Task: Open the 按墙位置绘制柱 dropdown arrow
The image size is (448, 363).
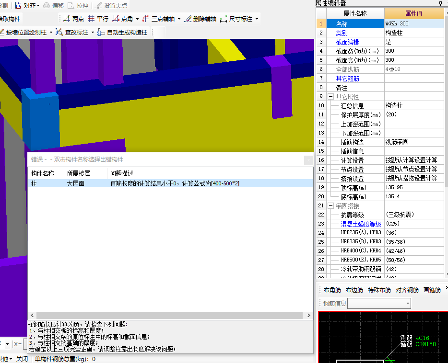Action: pos(51,32)
